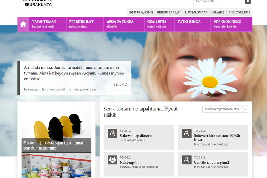Screen dimensions: 267x178
Task: Open the Apua ja tukea menu
Action: pyautogui.click(x=124, y=24)
